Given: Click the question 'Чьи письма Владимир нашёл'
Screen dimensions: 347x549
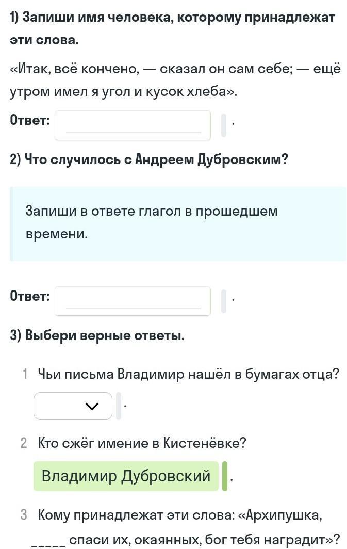Looking at the screenshot, I should click(188, 374).
